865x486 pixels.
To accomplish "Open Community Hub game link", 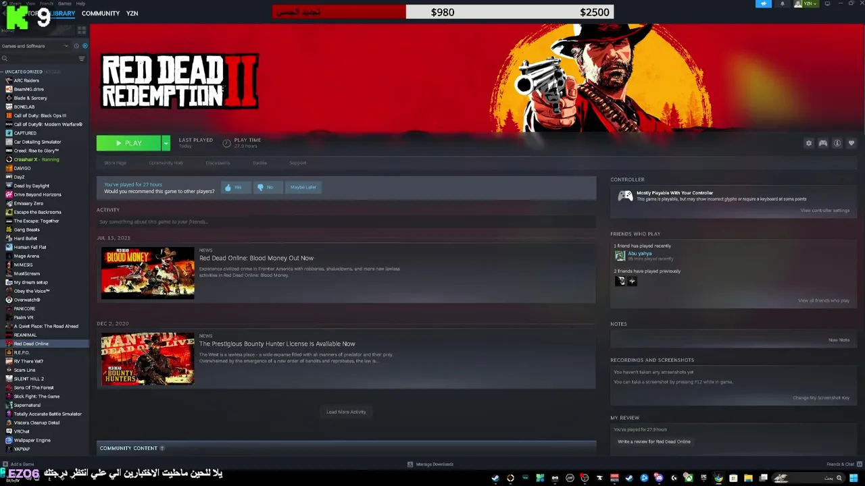I will pos(166,163).
